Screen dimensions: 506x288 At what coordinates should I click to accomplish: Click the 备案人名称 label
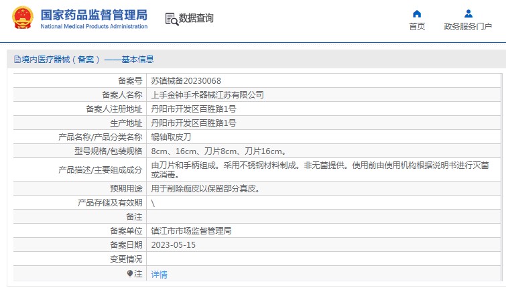click(122, 95)
